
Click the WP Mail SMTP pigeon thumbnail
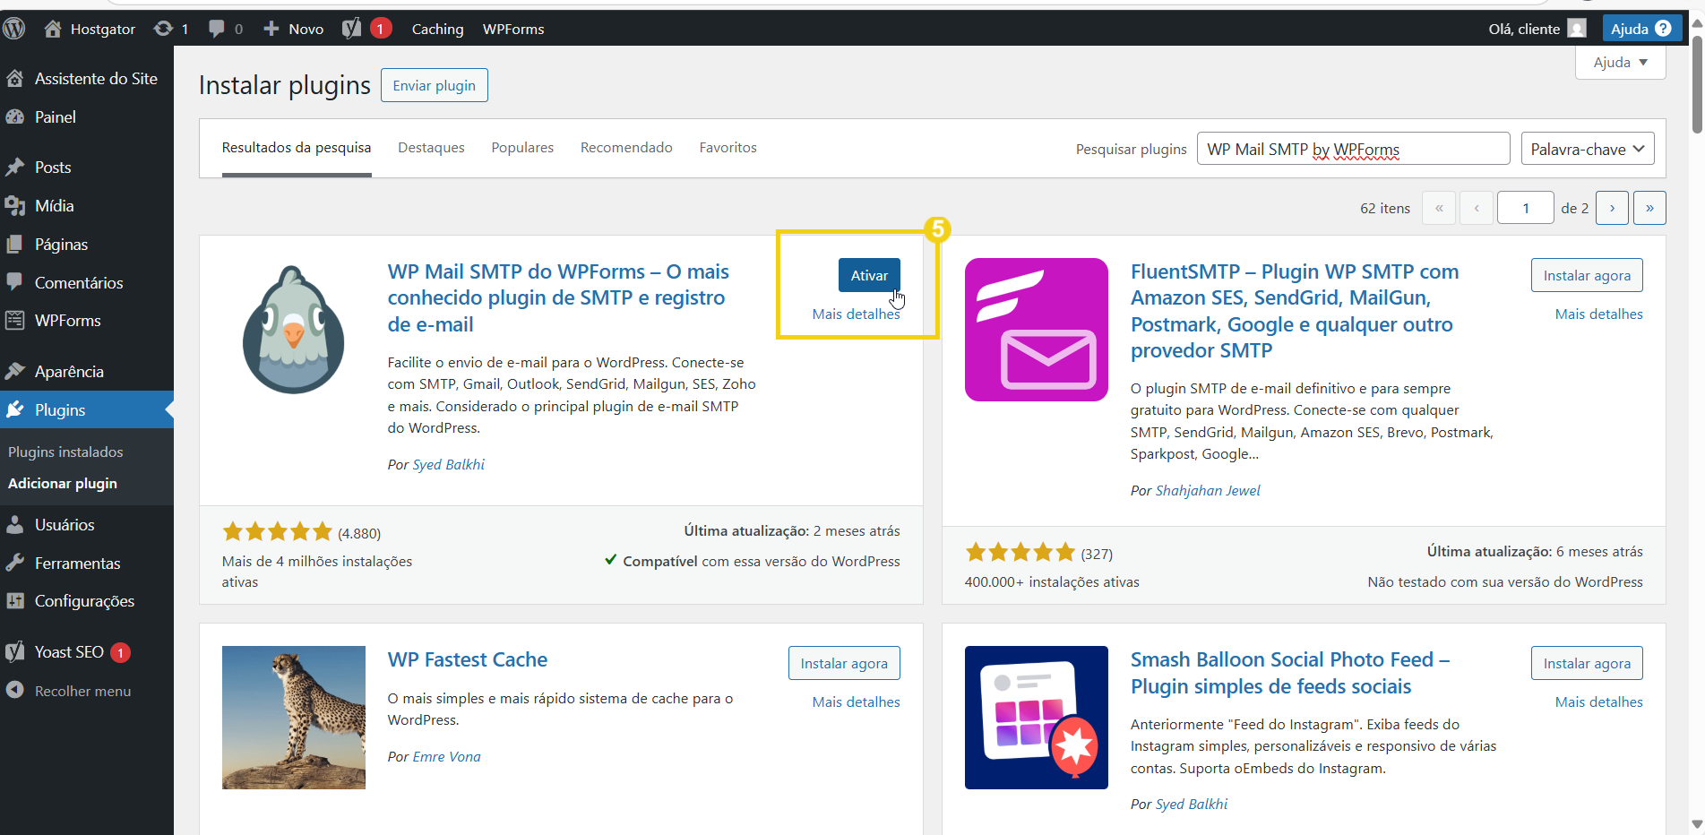coord(294,330)
